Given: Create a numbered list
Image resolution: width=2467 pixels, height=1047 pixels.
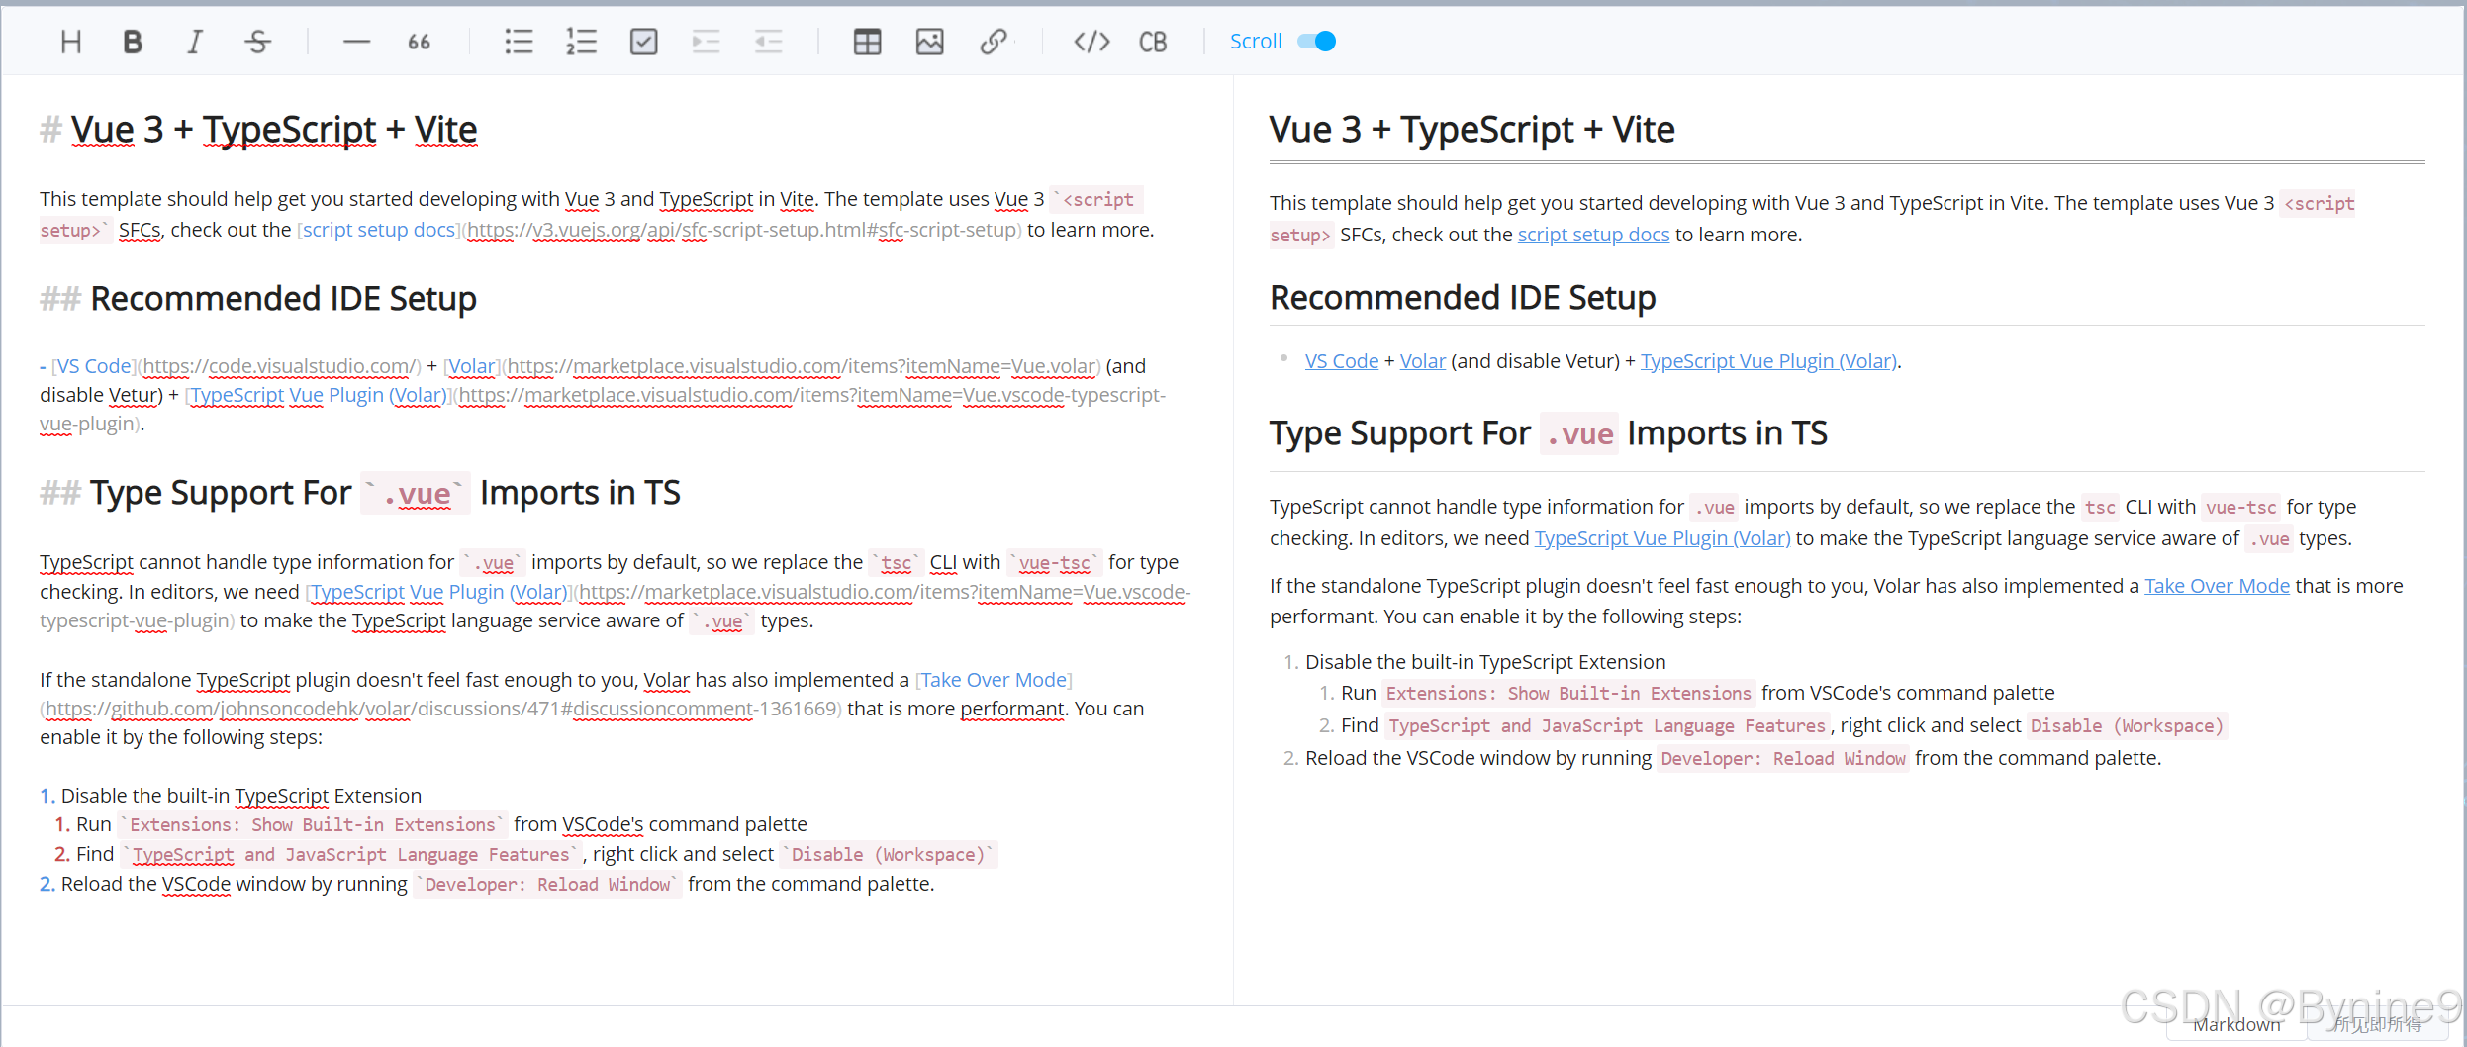Looking at the screenshot, I should tap(582, 41).
